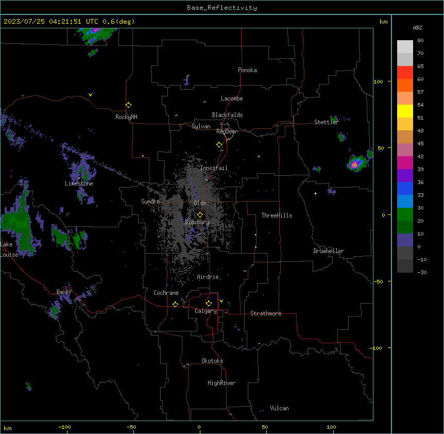Click the dBZ legend heading
Image resolution: width=444 pixels, height=434 pixels.
pyautogui.click(x=417, y=27)
